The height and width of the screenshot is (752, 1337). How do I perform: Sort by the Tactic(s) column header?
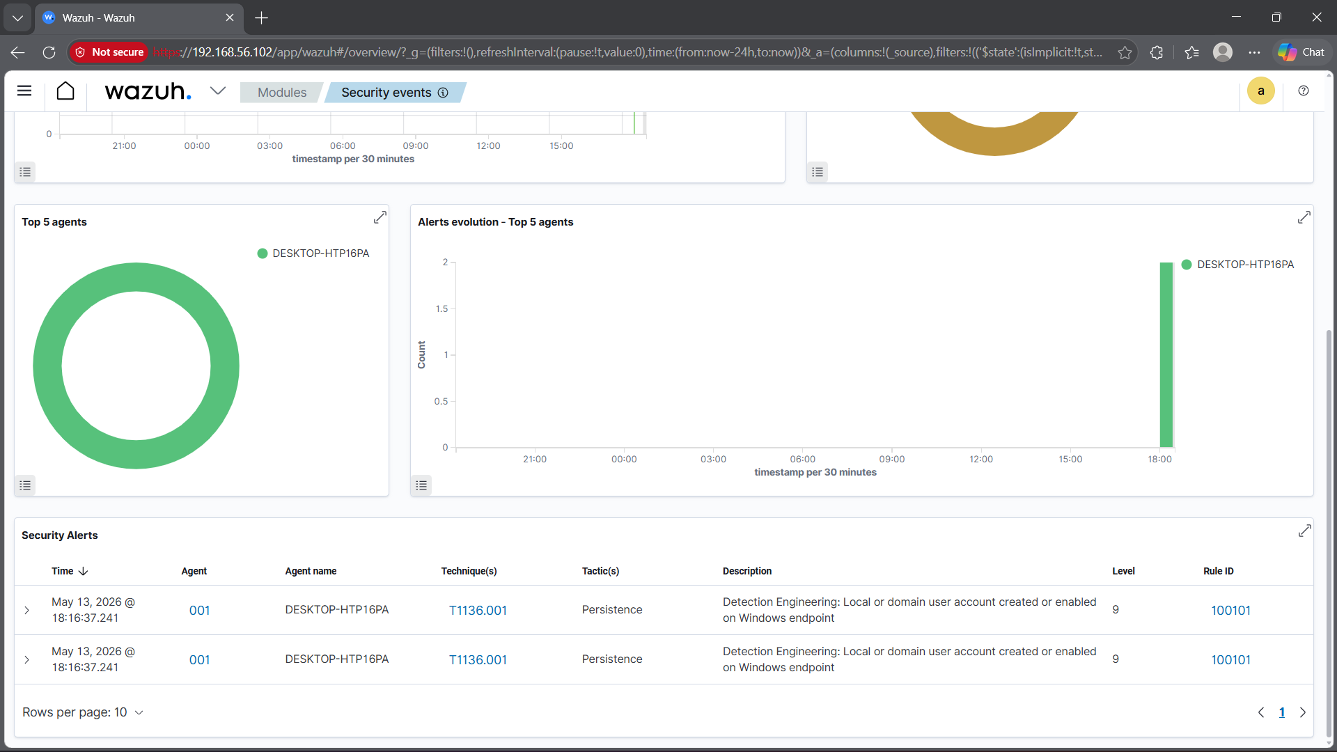[x=600, y=571]
